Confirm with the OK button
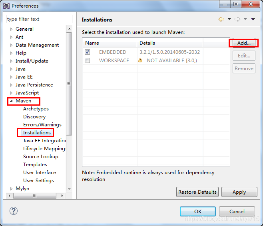Screen dimensions: 263x226 click(x=198, y=211)
